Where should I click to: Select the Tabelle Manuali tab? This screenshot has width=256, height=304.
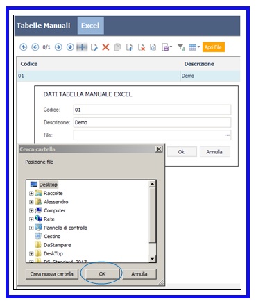click(x=44, y=26)
